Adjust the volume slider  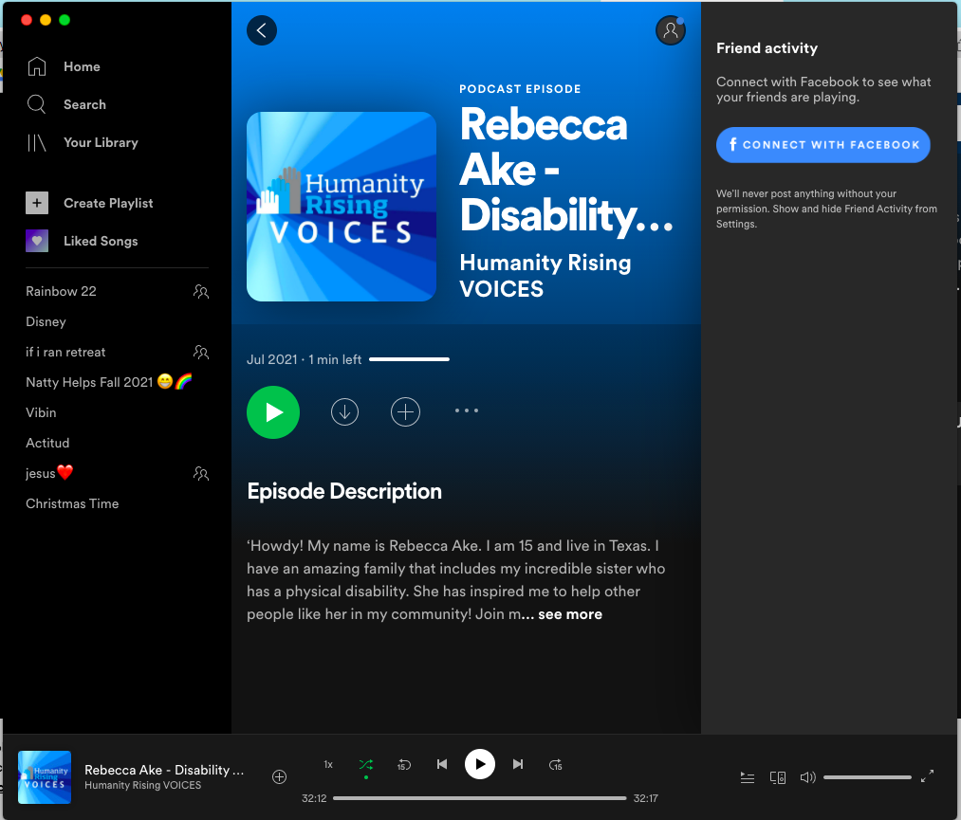pos(867,777)
